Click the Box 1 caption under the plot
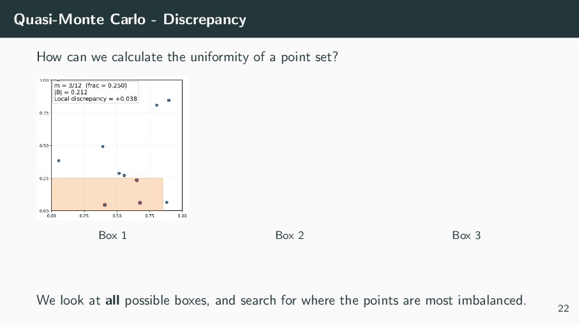The height and width of the screenshot is (325, 579). [x=112, y=235]
